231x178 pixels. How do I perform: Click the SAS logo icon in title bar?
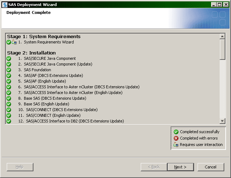point(5,5)
